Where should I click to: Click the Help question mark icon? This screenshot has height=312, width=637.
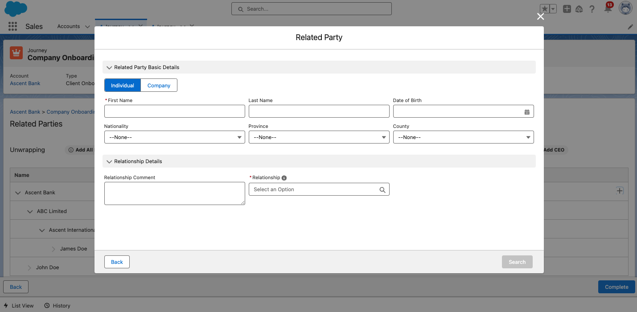(592, 9)
